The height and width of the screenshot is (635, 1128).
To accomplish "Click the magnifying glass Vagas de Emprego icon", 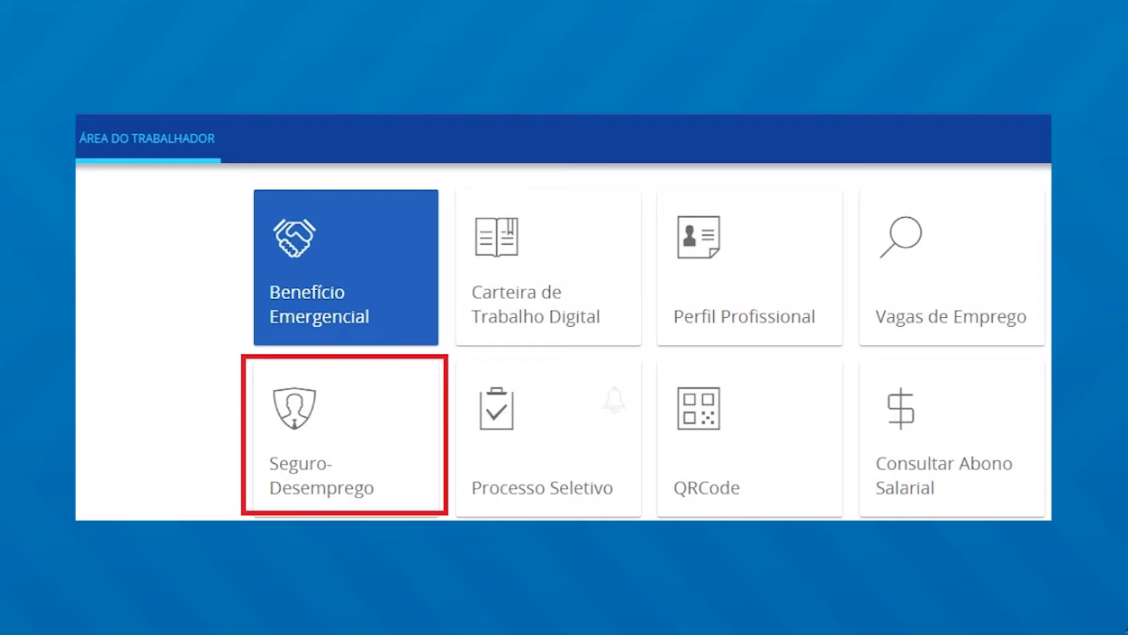I will (x=900, y=238).
